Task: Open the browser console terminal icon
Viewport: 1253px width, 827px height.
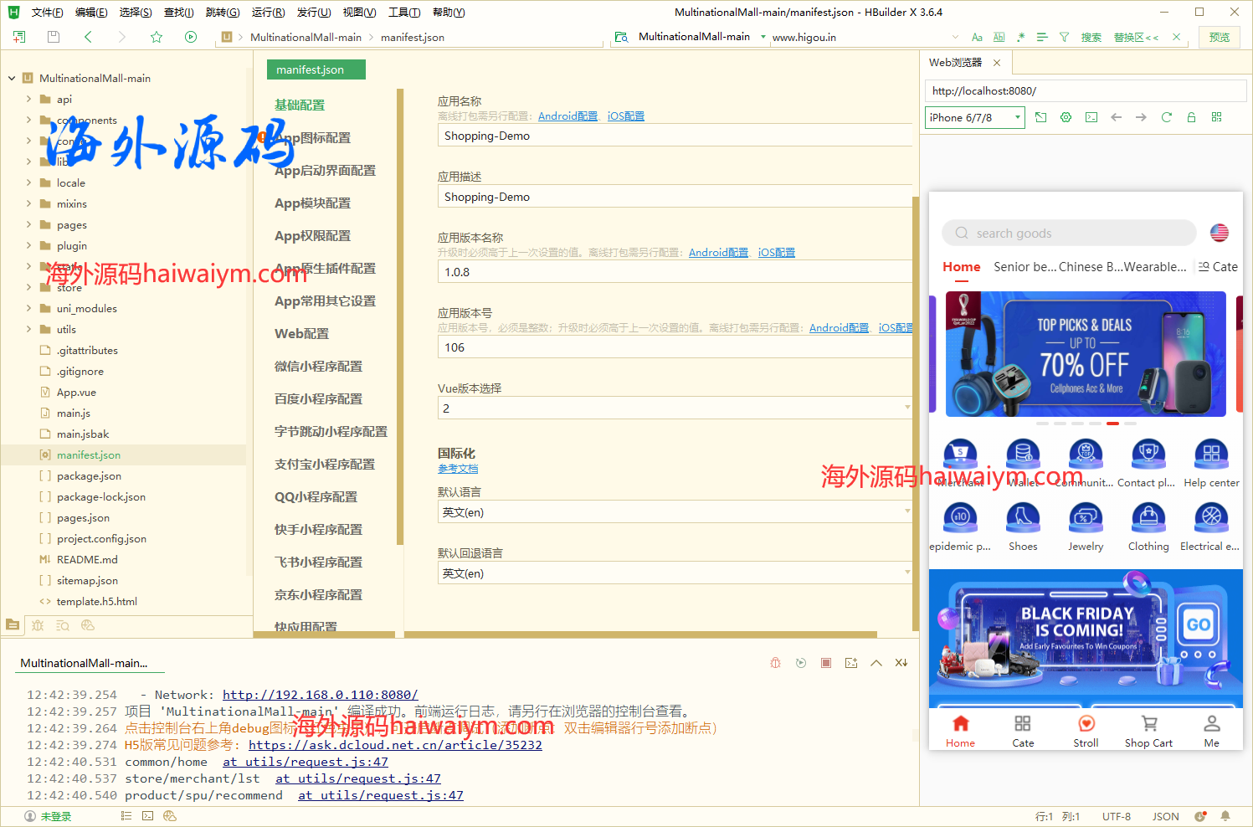Action: (1091, 117)
